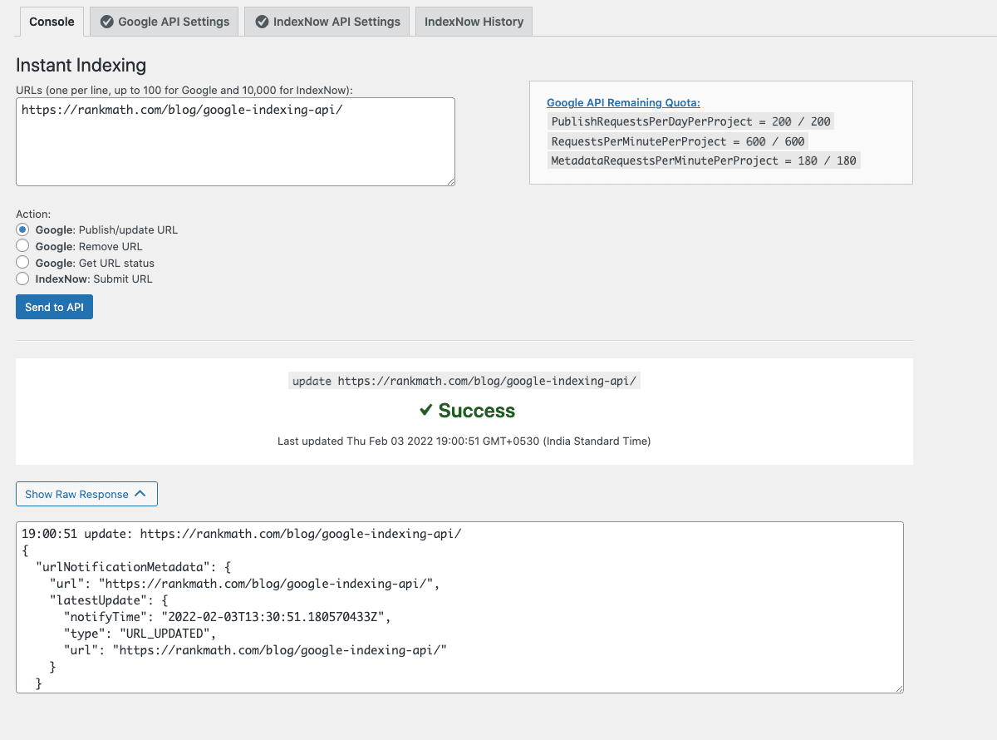Choose IndexNow Submit URL option
997x740 pixels.
22,279
